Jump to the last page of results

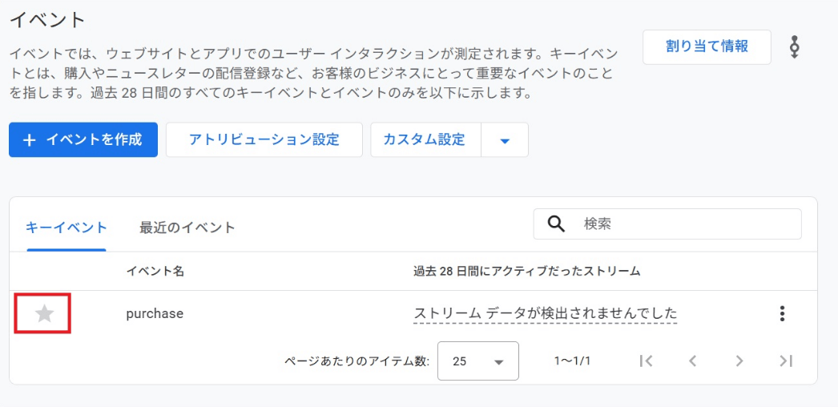pos(786,361)
